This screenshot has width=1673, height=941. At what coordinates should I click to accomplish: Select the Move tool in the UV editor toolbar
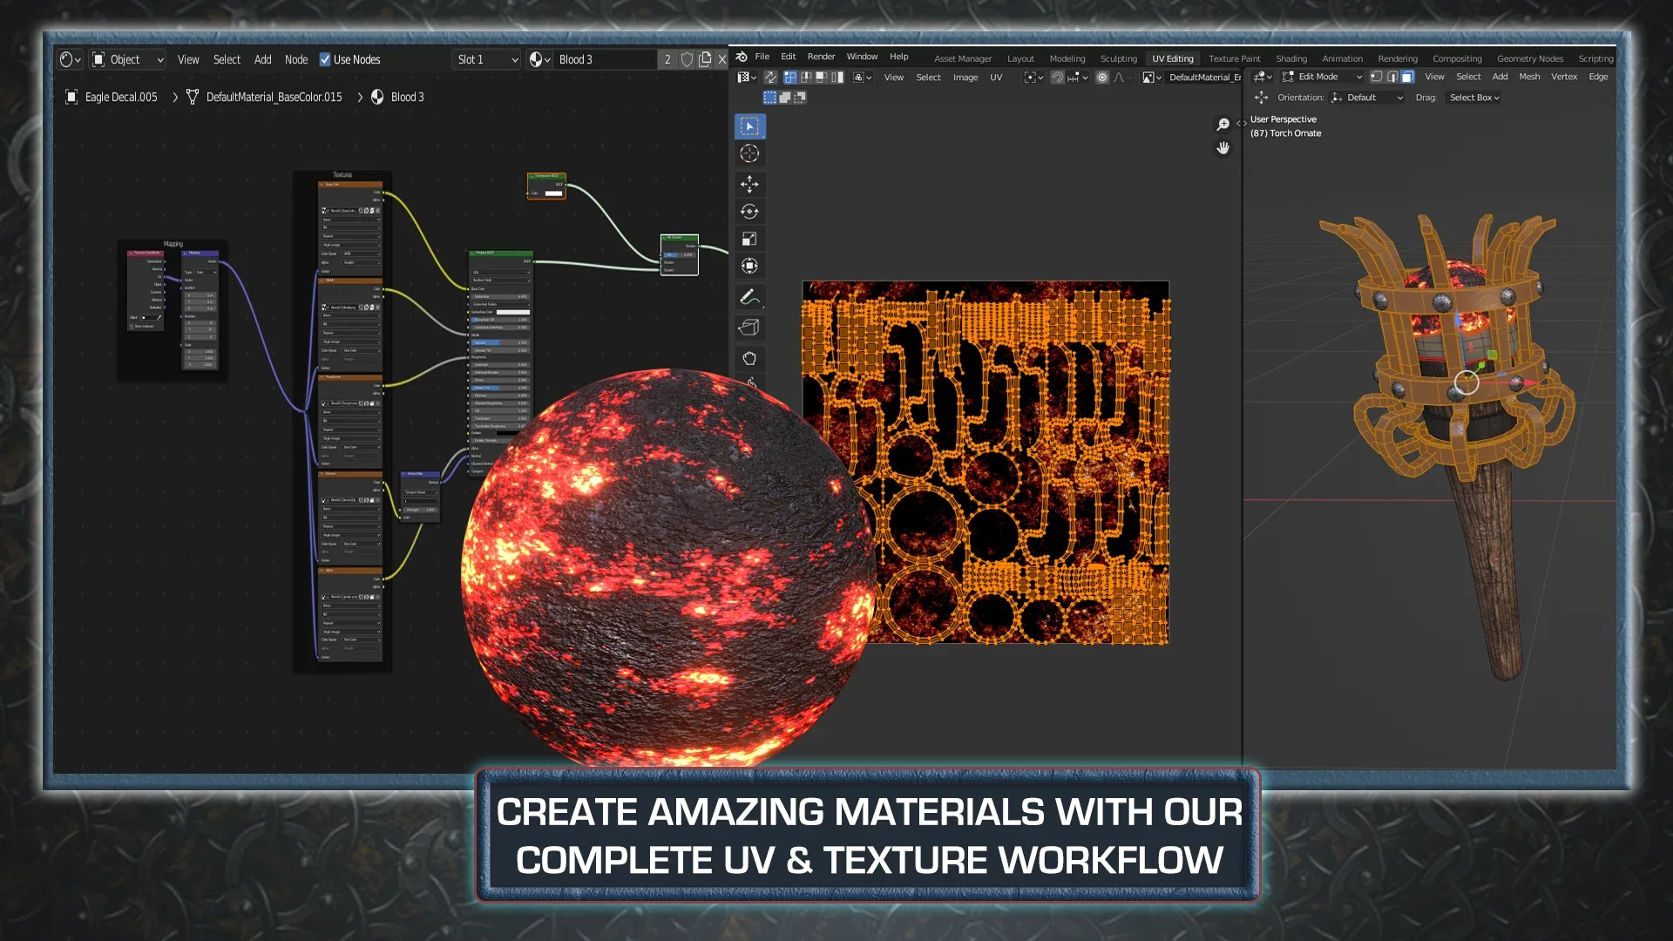750,183
